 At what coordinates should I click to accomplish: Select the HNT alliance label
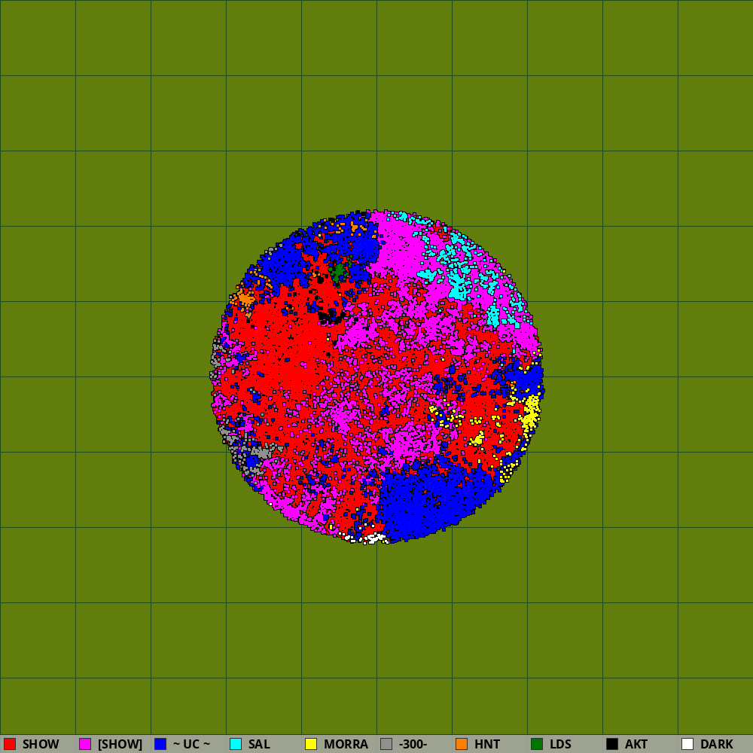pos(487,745)
